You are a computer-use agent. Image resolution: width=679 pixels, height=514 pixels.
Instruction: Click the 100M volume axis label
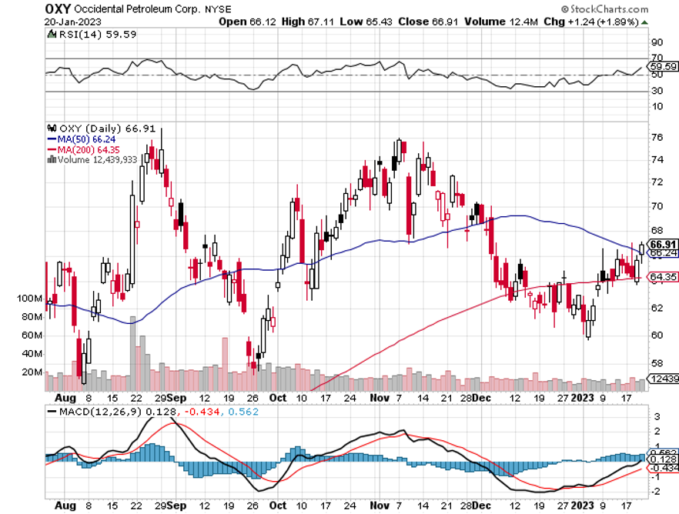coord(29,299)
